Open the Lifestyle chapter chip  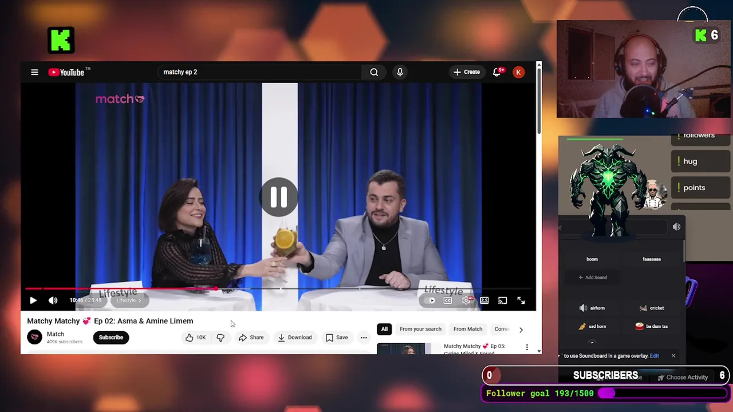(x=129, y=300)
